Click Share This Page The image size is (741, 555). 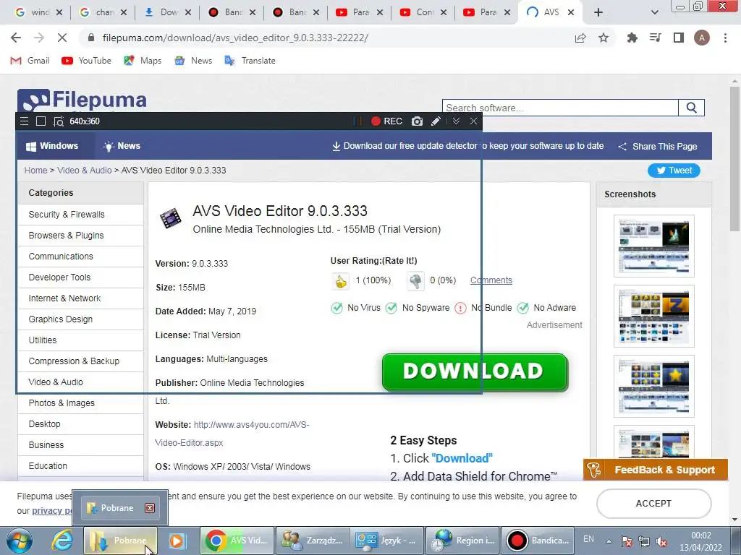[658, 146]
